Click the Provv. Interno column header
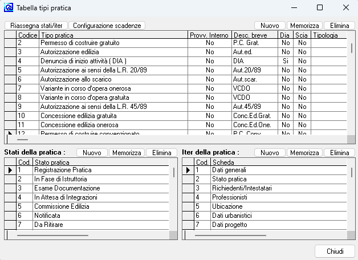This screenshot has height=260, width=358. tap(210, 35)
